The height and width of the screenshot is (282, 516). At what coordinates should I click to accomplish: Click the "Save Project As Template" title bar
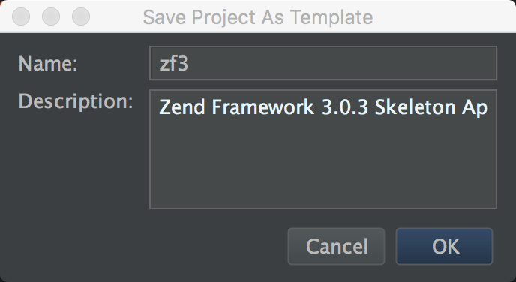click(258, 16)
